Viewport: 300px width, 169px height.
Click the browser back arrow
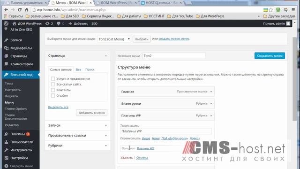click(6, 10)
